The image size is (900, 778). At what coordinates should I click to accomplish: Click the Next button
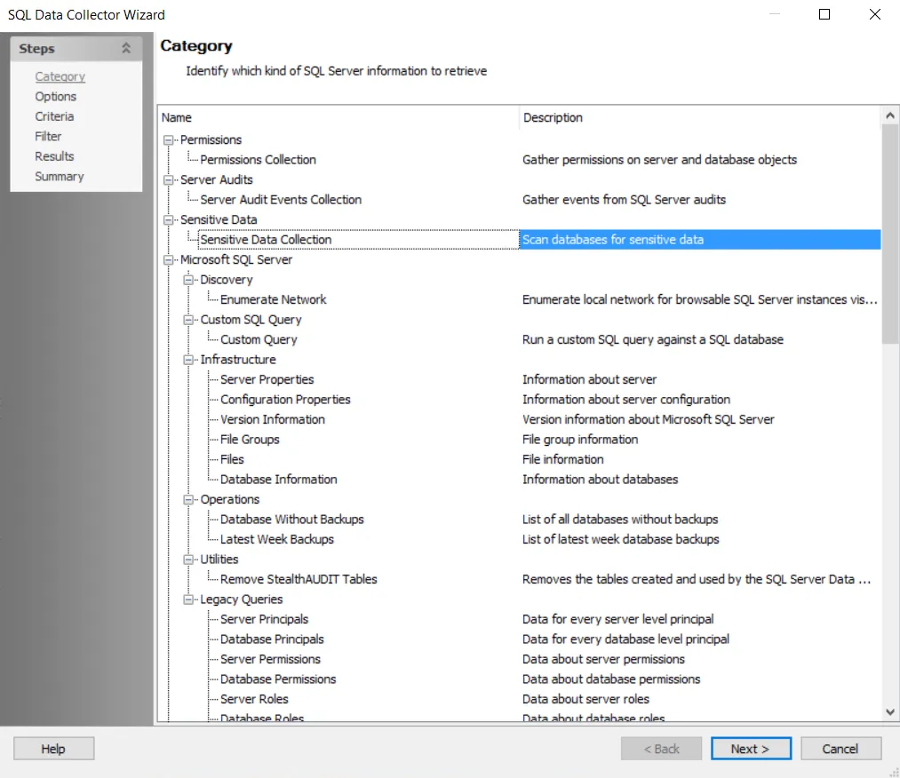pos(751,749)
